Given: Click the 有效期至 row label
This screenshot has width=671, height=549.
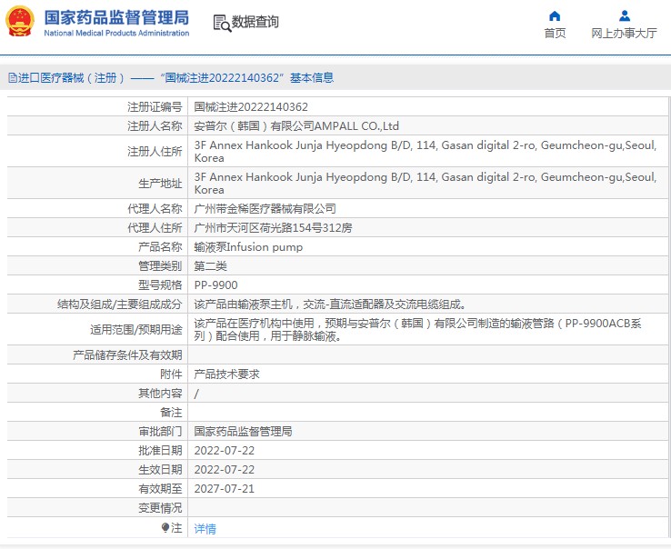Looking at the screenshot, I should point(160,489).
